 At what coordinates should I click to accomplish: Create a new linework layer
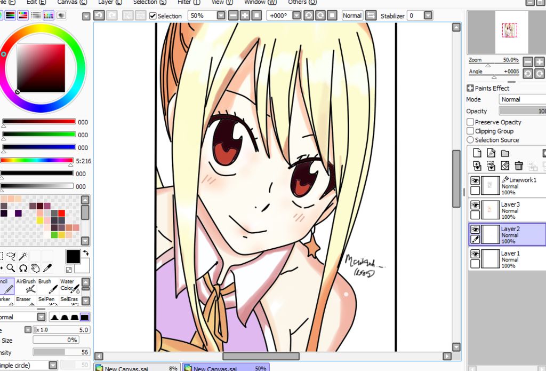491,153
